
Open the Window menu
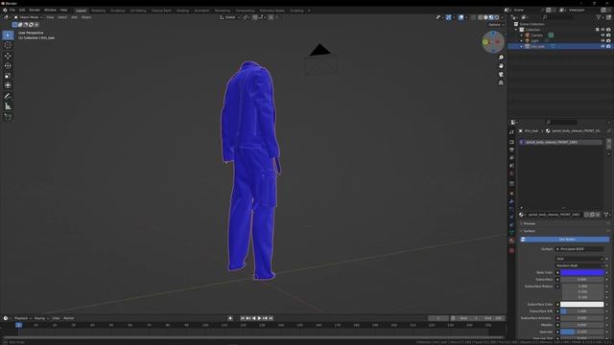click(x=50, y=11)
